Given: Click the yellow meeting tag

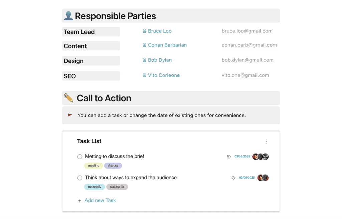Looking at the screenshot, I should (94, 165).
